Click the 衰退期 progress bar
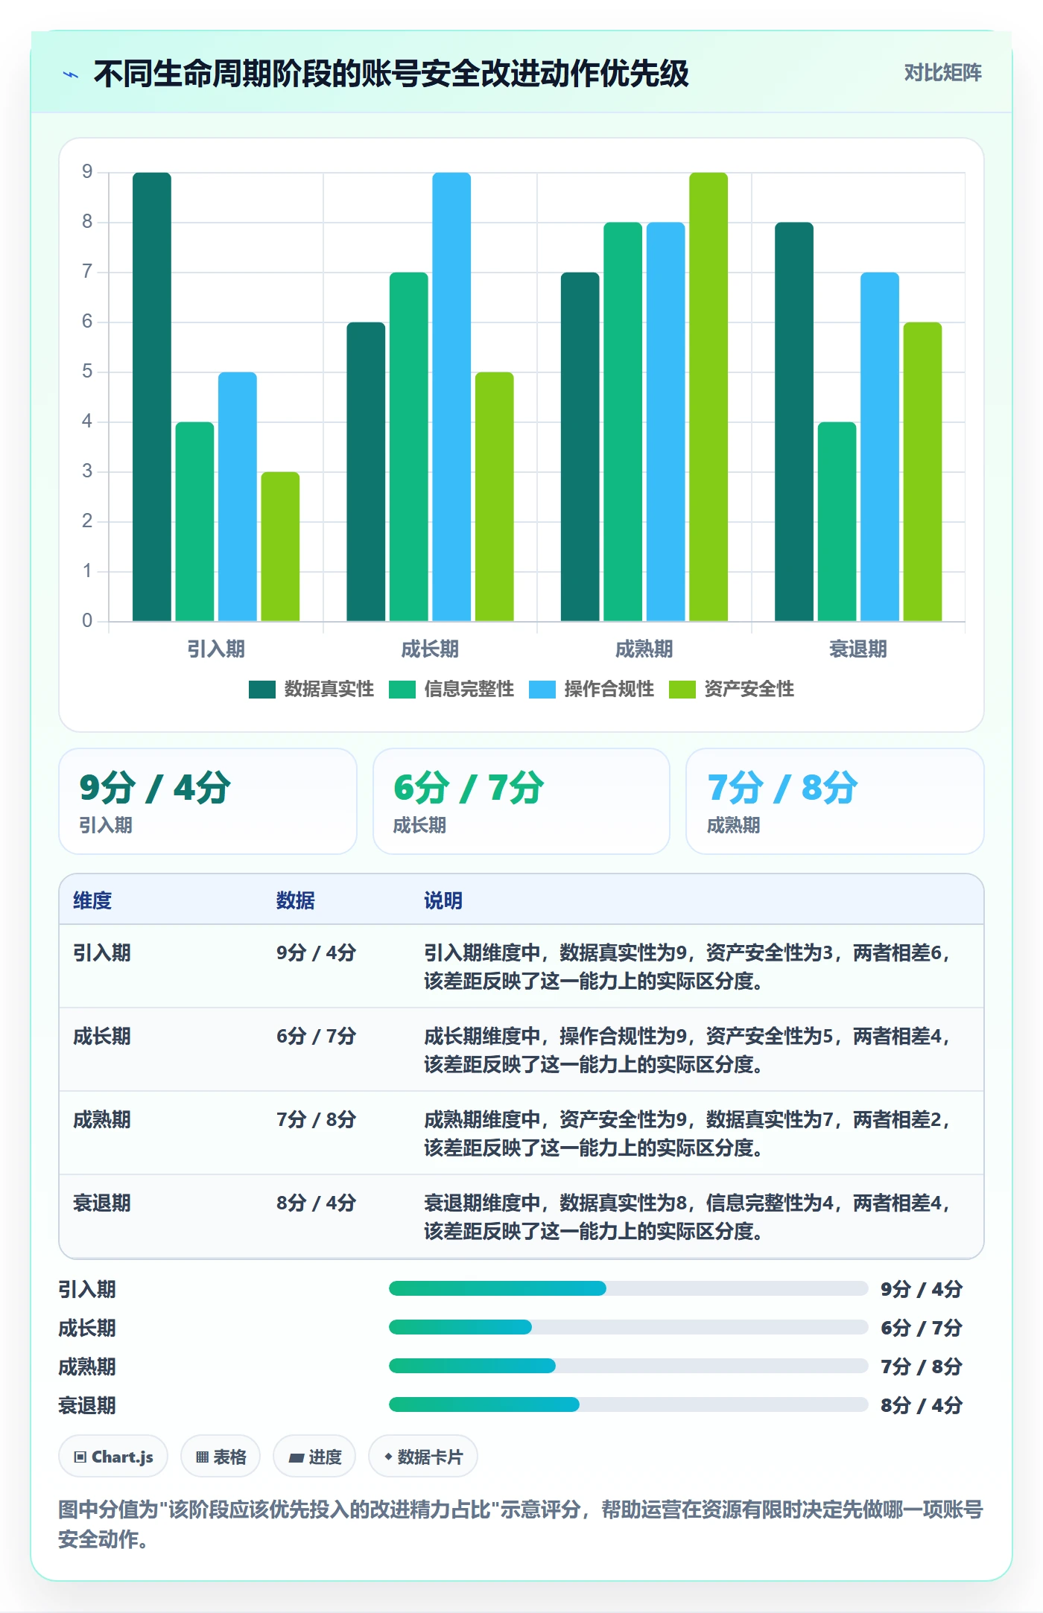Screen dimensions: 1043x1613 pyautogui.click(x=628, y=1404)
